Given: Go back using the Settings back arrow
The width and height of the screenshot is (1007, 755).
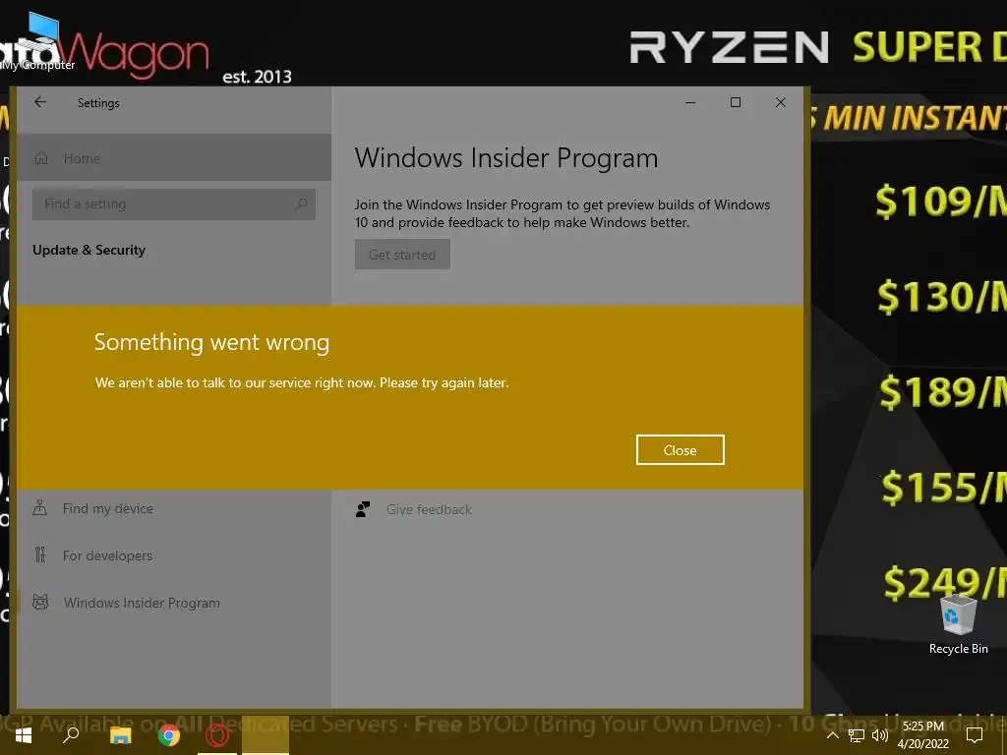Looking at the screenshot, I should (40, 102).
